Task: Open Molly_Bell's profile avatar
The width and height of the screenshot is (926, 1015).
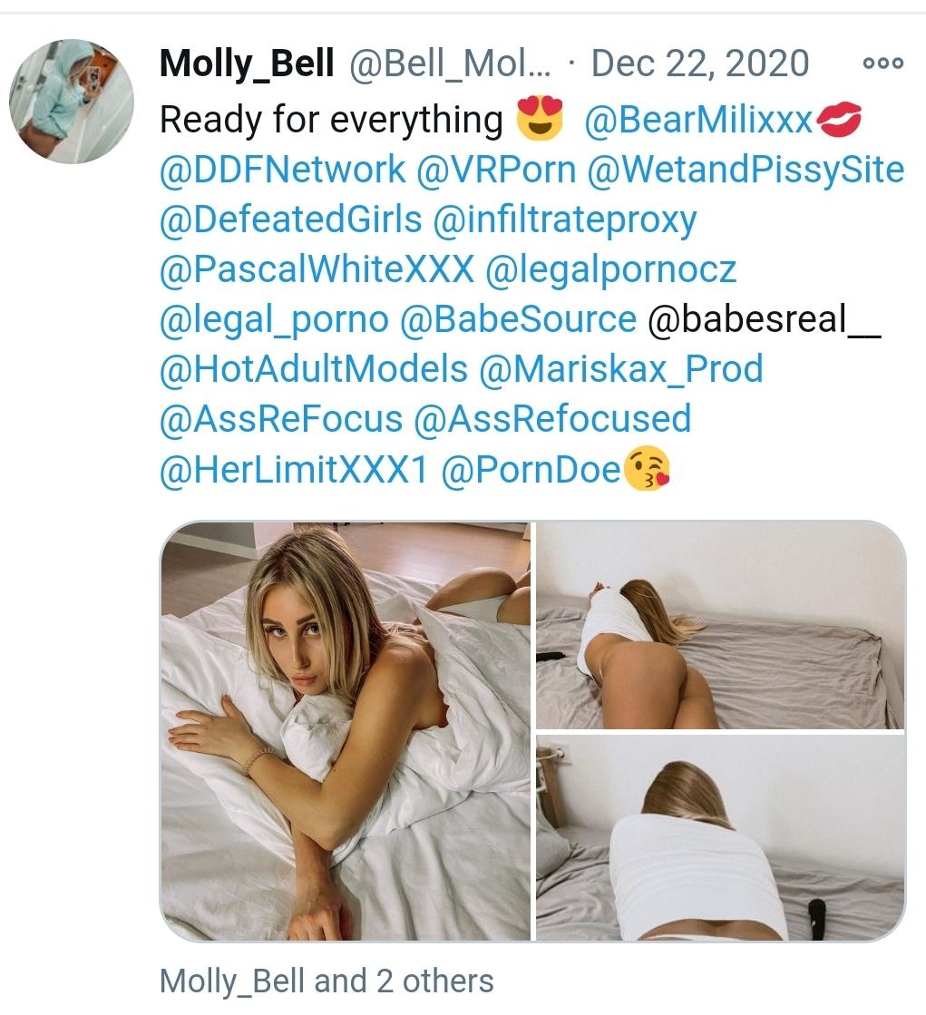Action: pyautogui.click(x=71, y=101)
